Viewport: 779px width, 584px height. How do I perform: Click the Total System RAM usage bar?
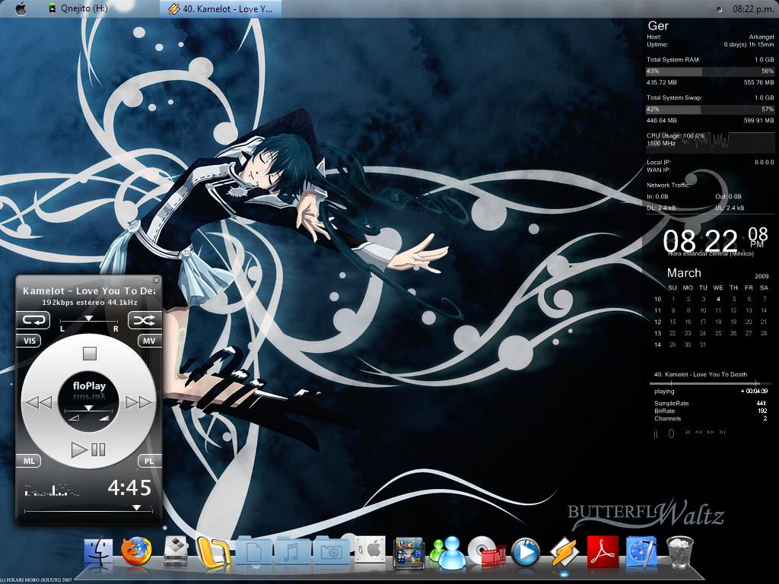(710, 71)
